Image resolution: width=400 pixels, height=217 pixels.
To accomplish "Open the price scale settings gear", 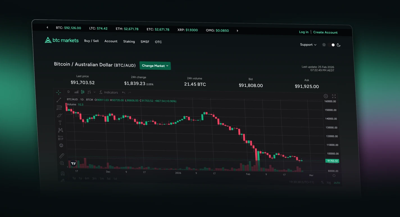I will [334, 176].
